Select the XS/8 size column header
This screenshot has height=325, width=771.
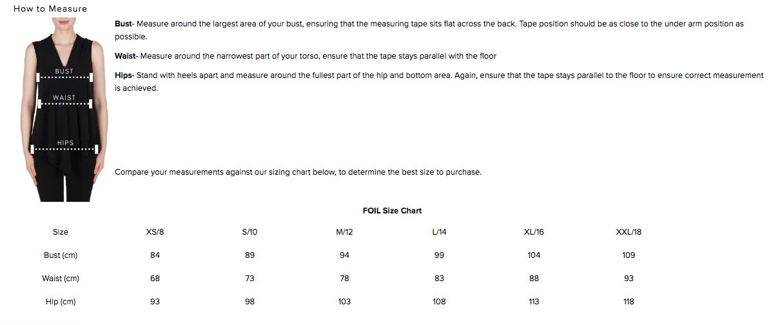(155, 232)
